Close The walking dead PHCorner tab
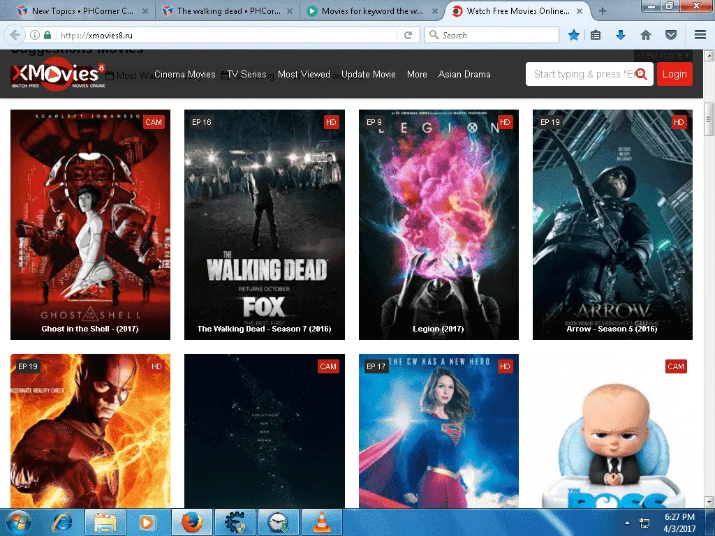The height and width of the screenshot is (536, 715). 290,11
